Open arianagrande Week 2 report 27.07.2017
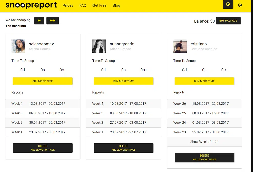 (123, 123)
